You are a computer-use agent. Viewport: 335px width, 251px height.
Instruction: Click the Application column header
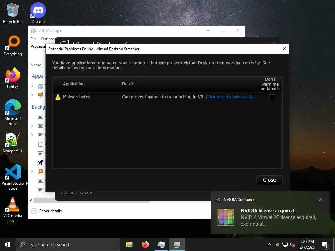(74, 84)
